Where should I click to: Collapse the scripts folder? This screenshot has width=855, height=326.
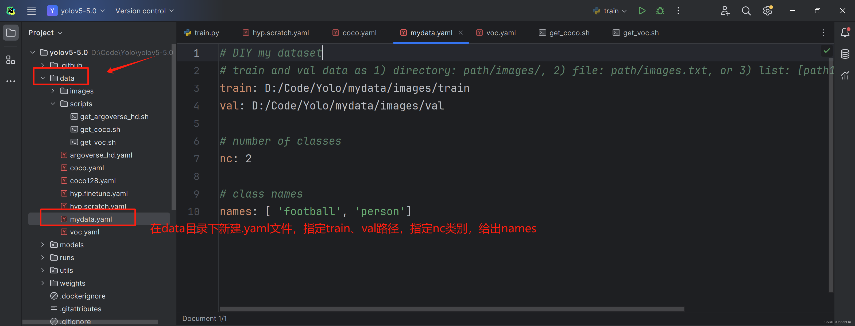(x=53, y=104)
